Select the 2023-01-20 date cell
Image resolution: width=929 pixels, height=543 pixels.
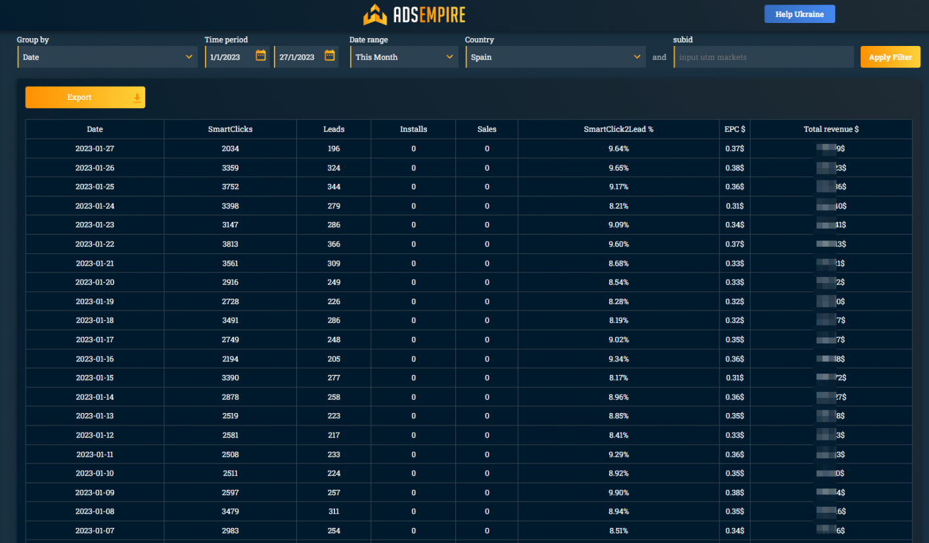tap(95, 282)
